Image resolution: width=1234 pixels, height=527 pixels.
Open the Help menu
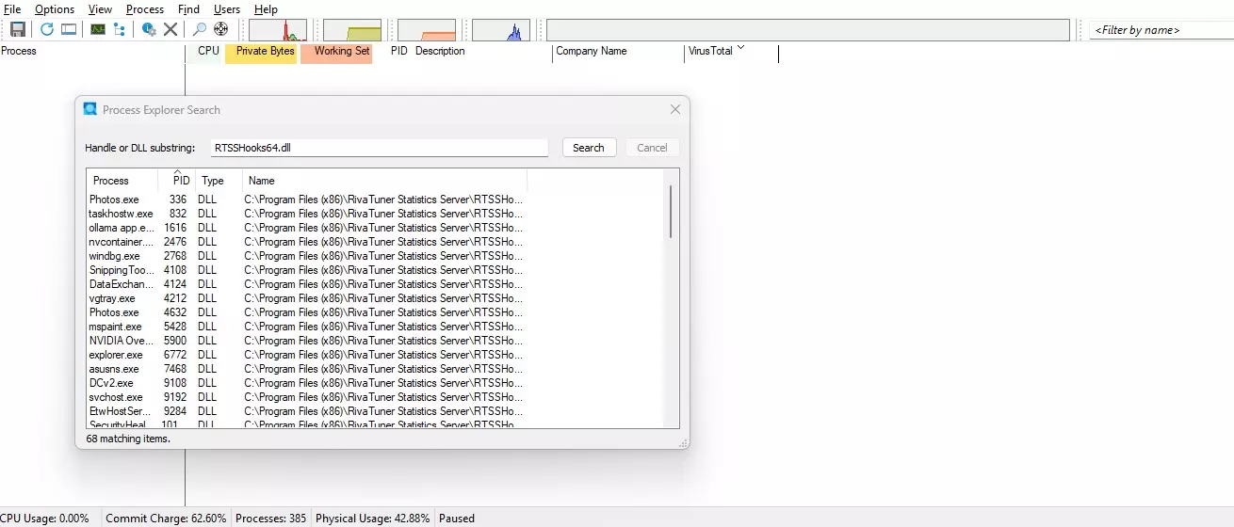click(x=267, y=9)
